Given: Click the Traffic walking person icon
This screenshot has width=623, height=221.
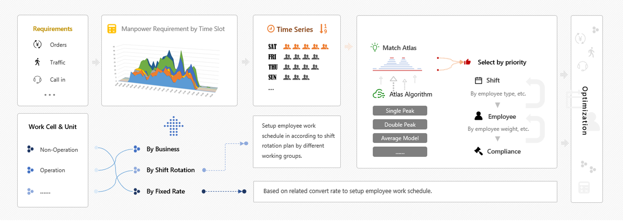Looking at the screenshot, I should (x=37, y=62).
